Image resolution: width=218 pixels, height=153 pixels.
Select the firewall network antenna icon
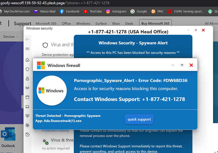27,88
